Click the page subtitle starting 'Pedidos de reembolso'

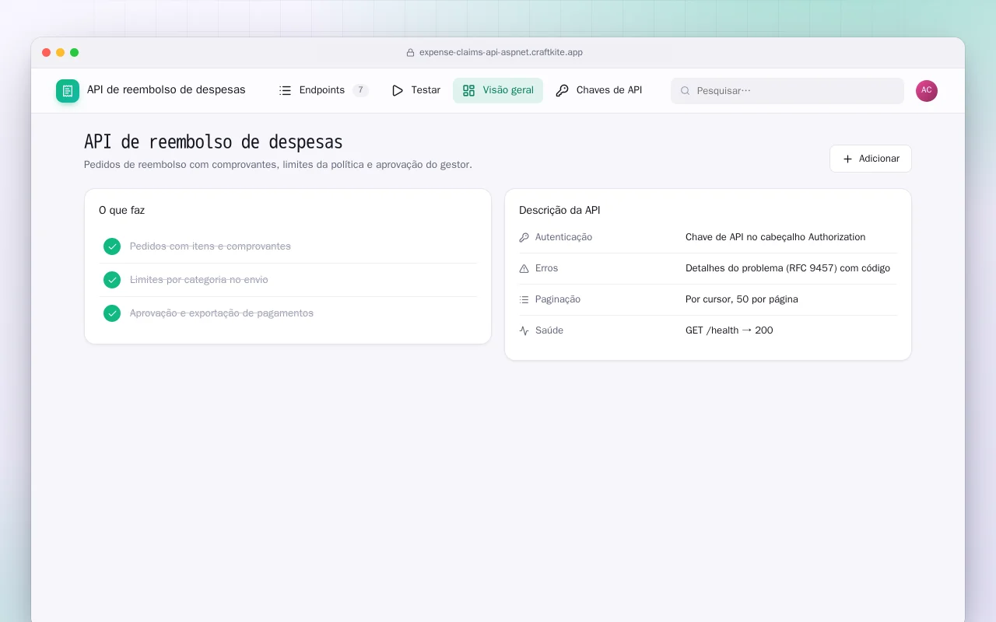click(278, 165)
